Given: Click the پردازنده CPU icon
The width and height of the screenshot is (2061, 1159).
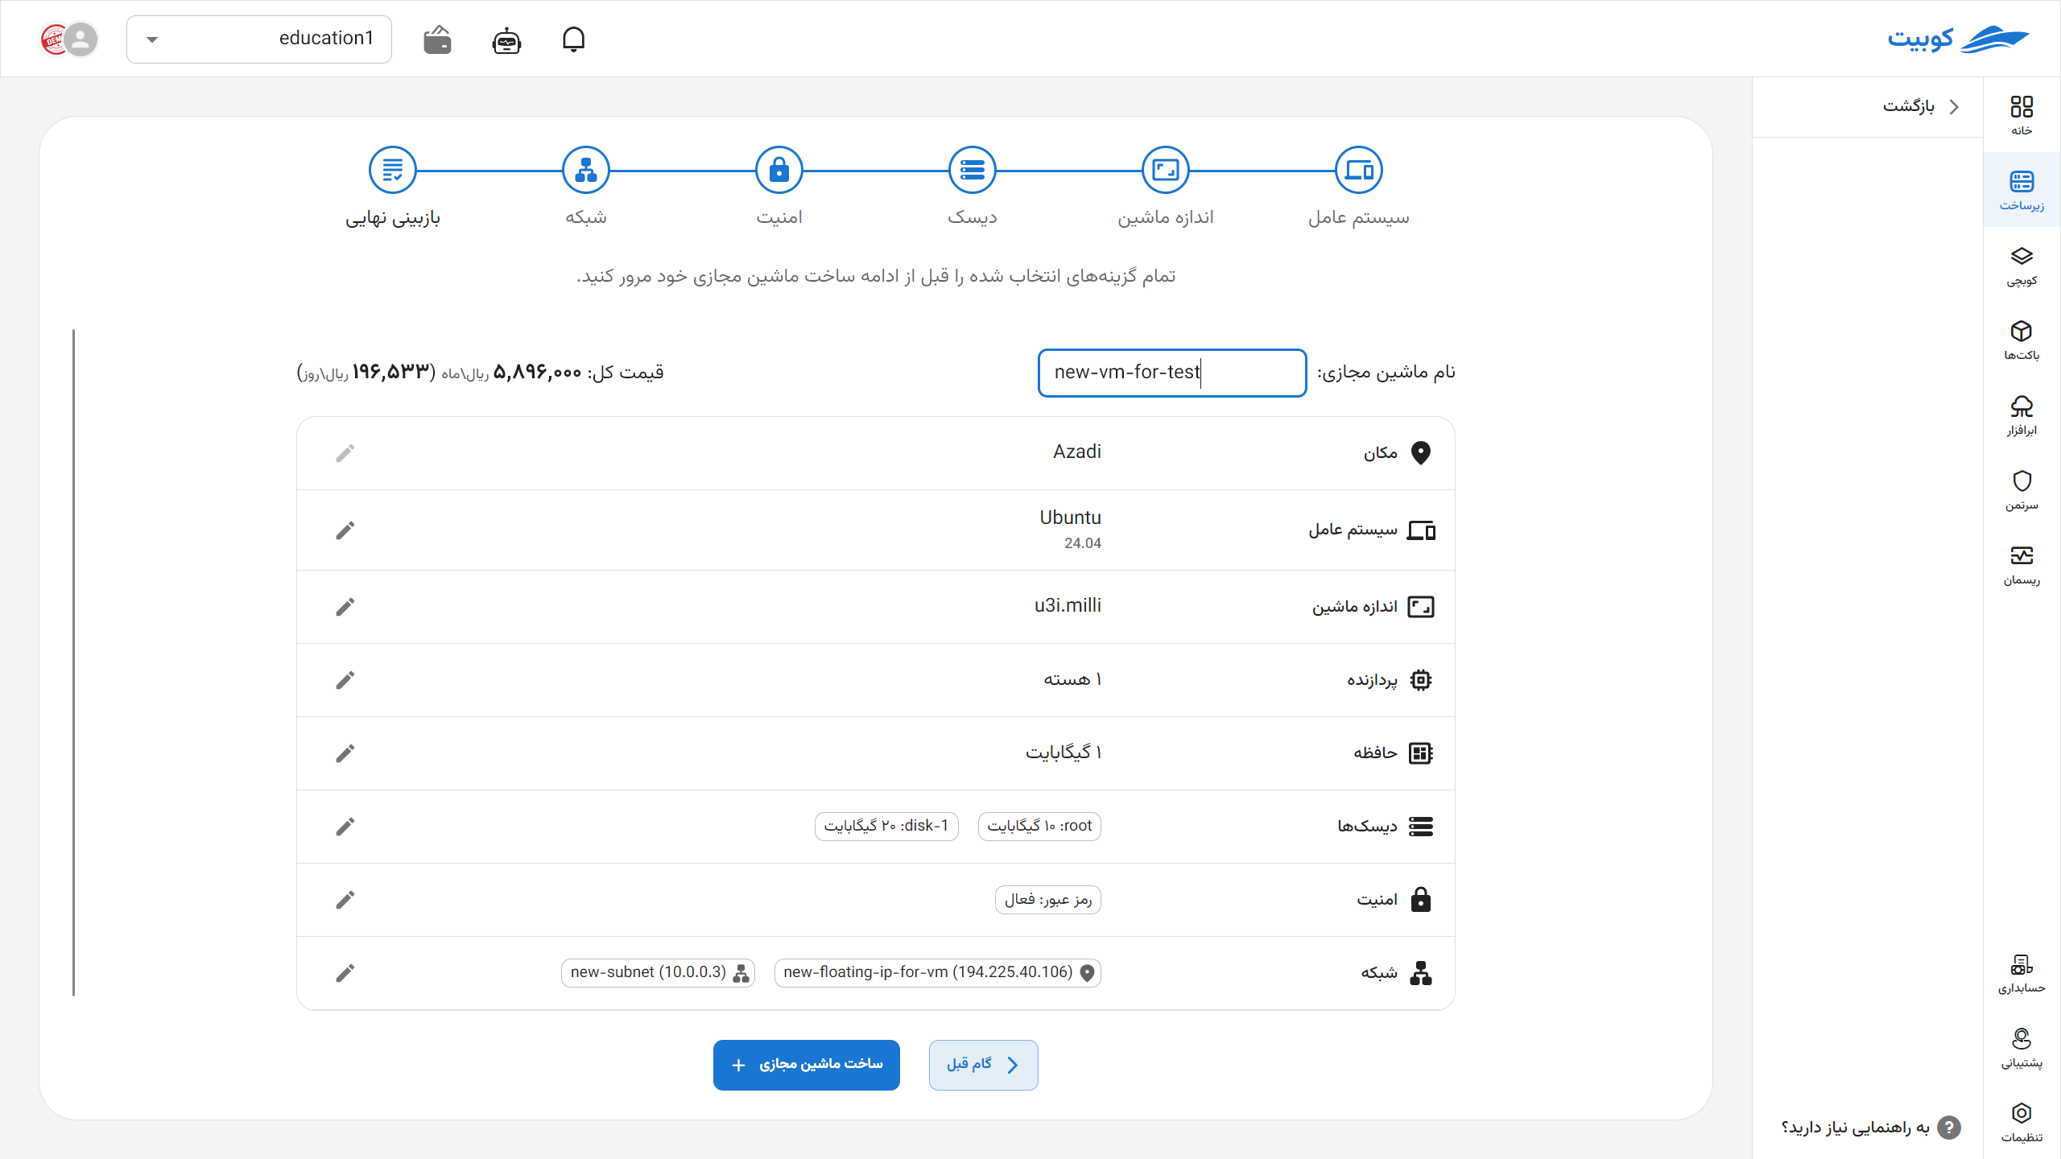Looking at the screenshot, I should (1421, 680).
